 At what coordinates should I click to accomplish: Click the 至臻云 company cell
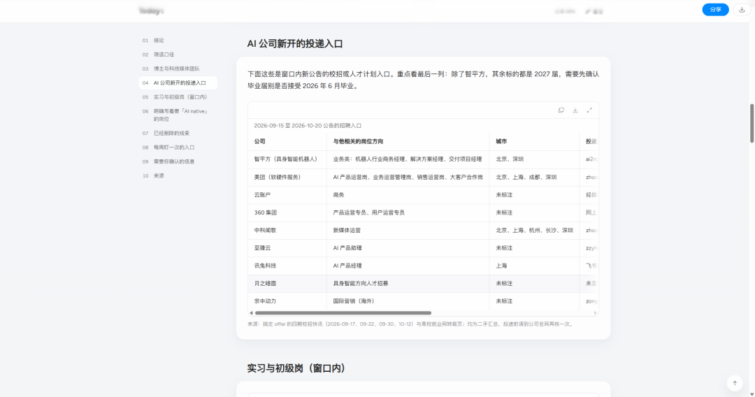(287, 248)
